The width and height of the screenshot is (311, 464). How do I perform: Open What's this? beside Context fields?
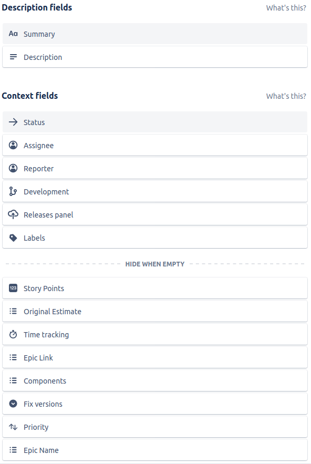286,96
